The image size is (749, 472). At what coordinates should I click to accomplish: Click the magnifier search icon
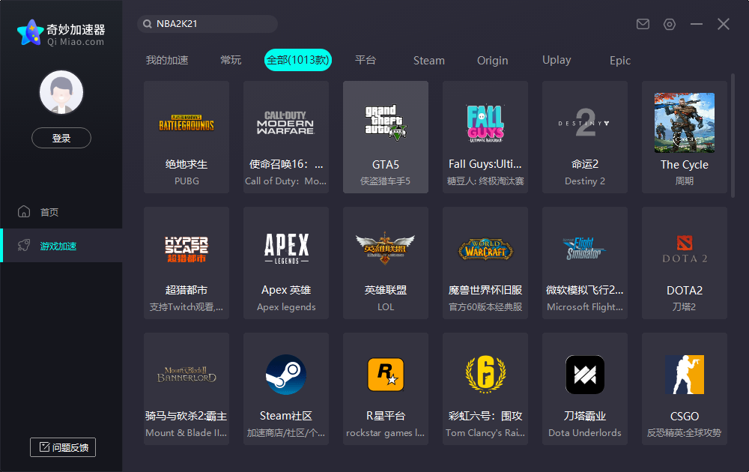147,24
